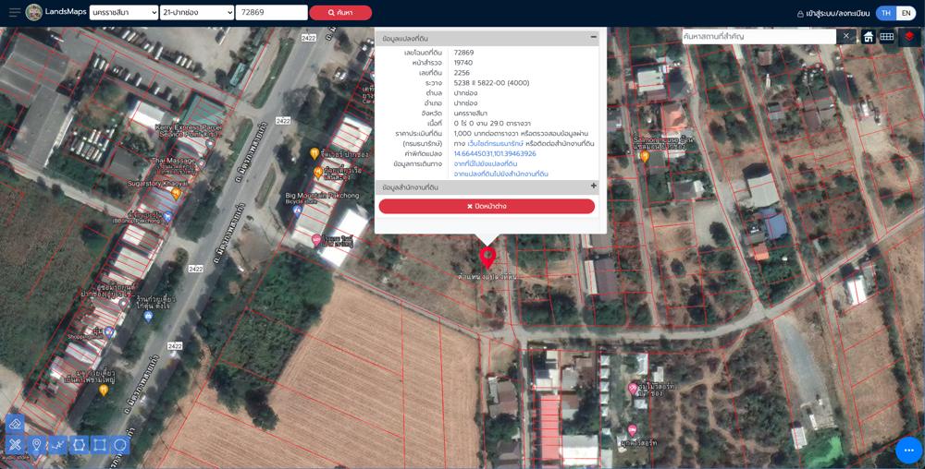This screenshot has width=925, height=469.
Task: Clear the place search with the X icon
Action: tap(846, 37)
